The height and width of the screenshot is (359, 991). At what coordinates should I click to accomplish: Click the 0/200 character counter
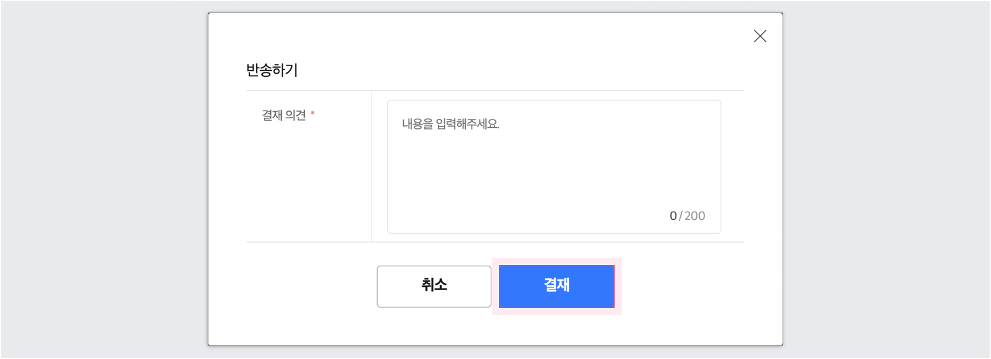click(x=687, y=216)
